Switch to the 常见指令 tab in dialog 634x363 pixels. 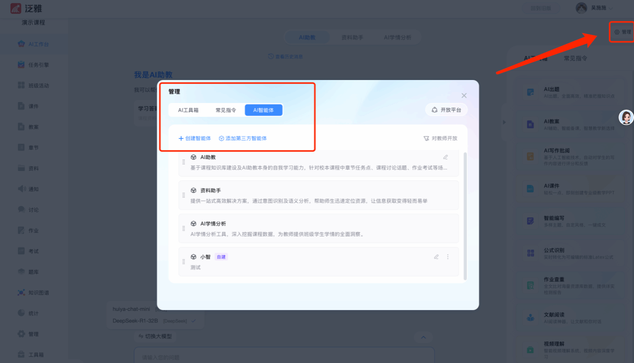tap(225, 110)
